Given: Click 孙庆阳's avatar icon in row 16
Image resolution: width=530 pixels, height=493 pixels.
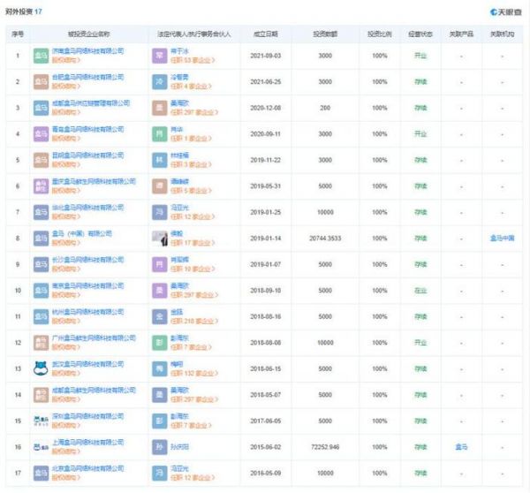Looking at the screenshot, I should (159, 447).
